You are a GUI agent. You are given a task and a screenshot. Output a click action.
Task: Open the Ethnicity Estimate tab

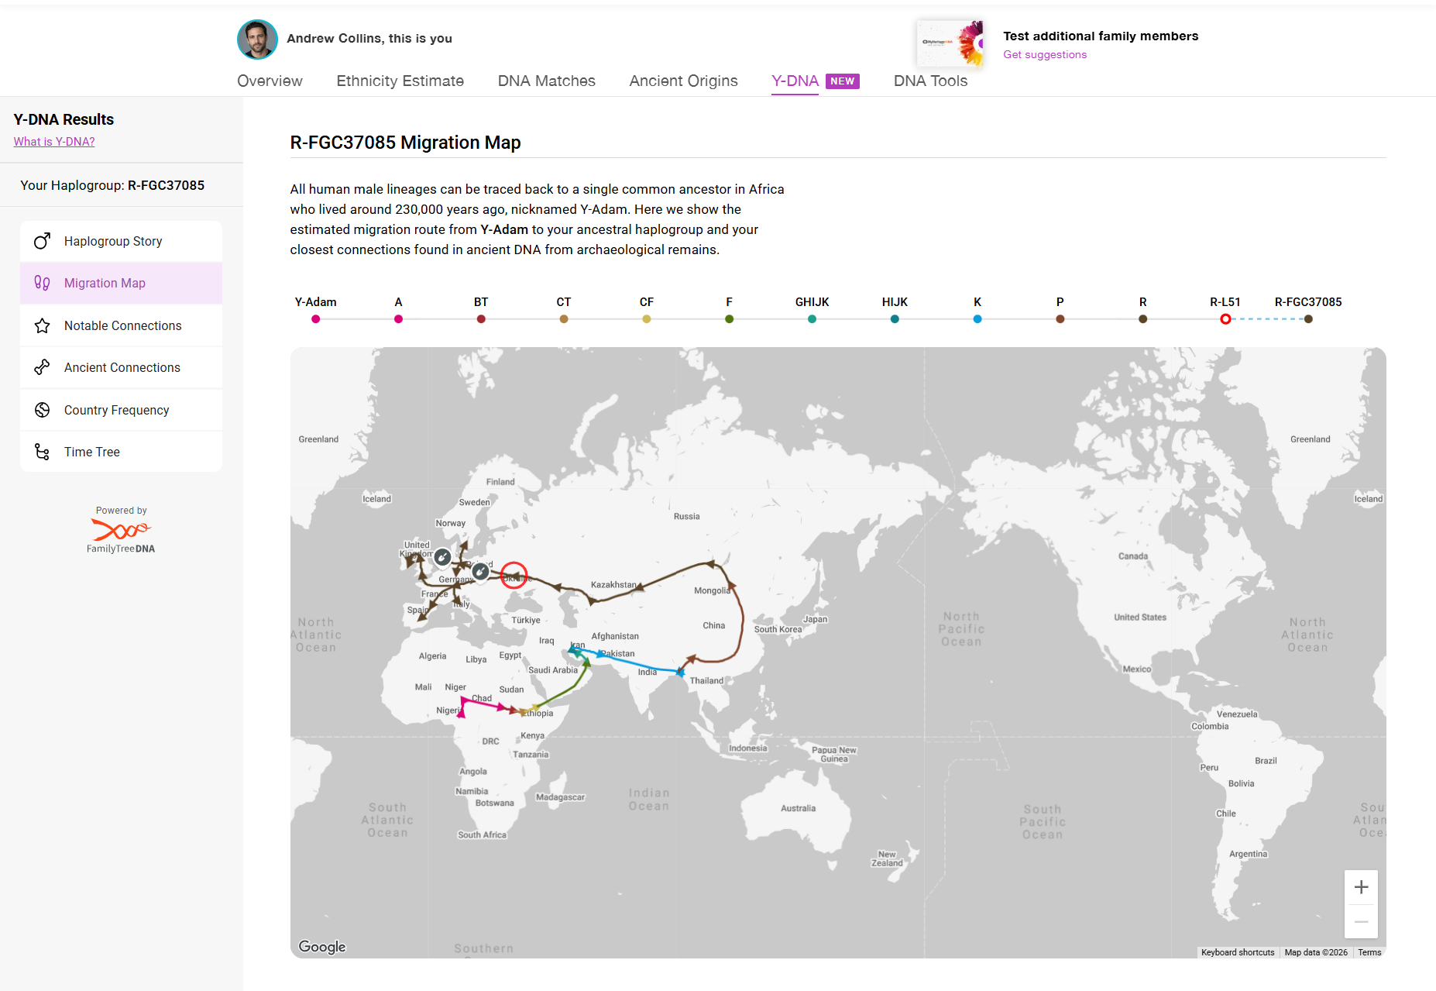click(400, 81)
